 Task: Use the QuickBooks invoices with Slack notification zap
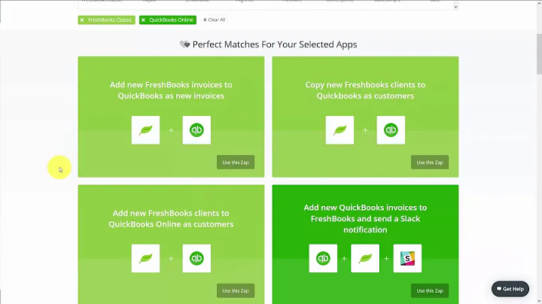tap(430, 291)
